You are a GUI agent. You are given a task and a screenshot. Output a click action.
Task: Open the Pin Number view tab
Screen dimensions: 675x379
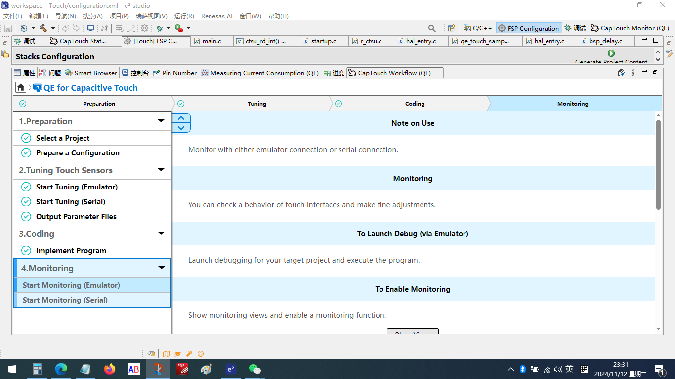tap(175, 73)
